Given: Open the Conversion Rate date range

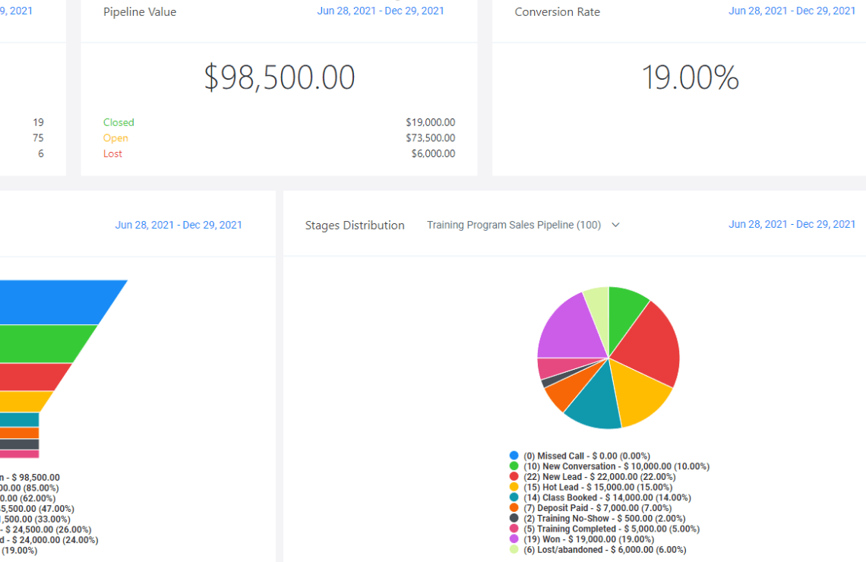Looking at the screenshot, I should click(x=792, y=11).
